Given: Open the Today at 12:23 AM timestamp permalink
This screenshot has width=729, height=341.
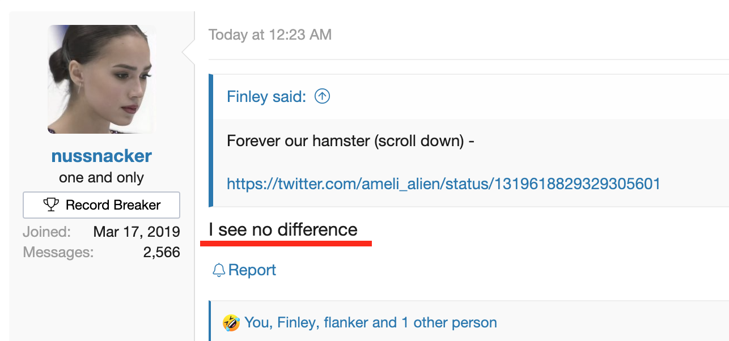Looking at the screenshot, I should 270,35.
